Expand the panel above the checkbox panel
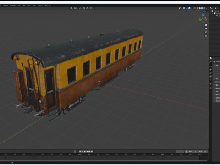This screenshot has width=220, height=165. point(214,79)
